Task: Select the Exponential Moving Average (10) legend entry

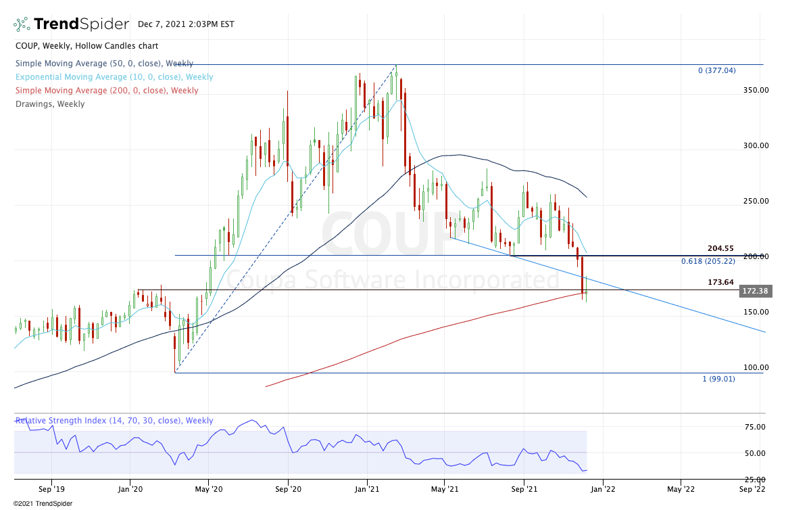Action: point(114,76)
